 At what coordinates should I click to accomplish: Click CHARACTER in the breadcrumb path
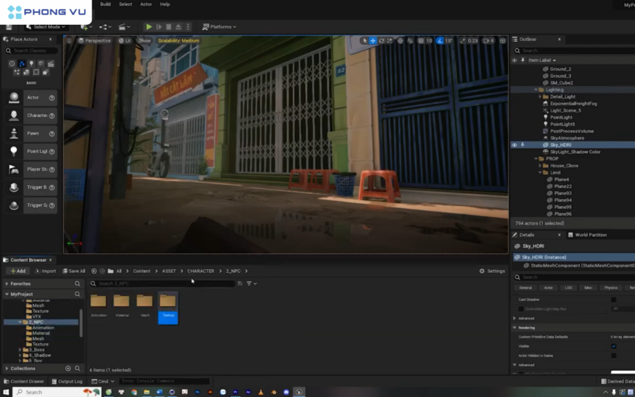tap(200, 272)
